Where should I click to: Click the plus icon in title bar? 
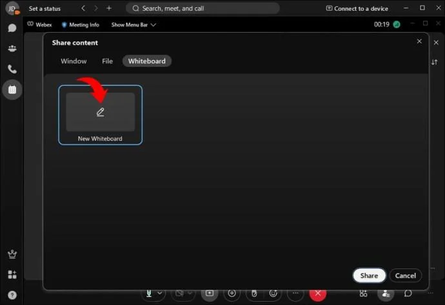click(109, 8)
